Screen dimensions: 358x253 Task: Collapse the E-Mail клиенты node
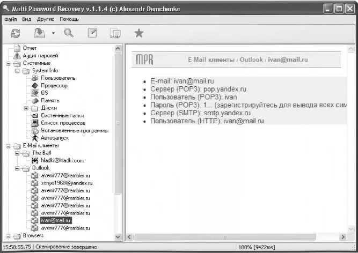(8, 146)
